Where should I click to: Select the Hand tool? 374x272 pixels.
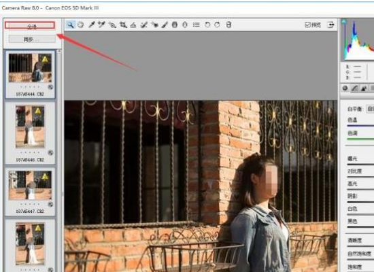pos(81,24)
